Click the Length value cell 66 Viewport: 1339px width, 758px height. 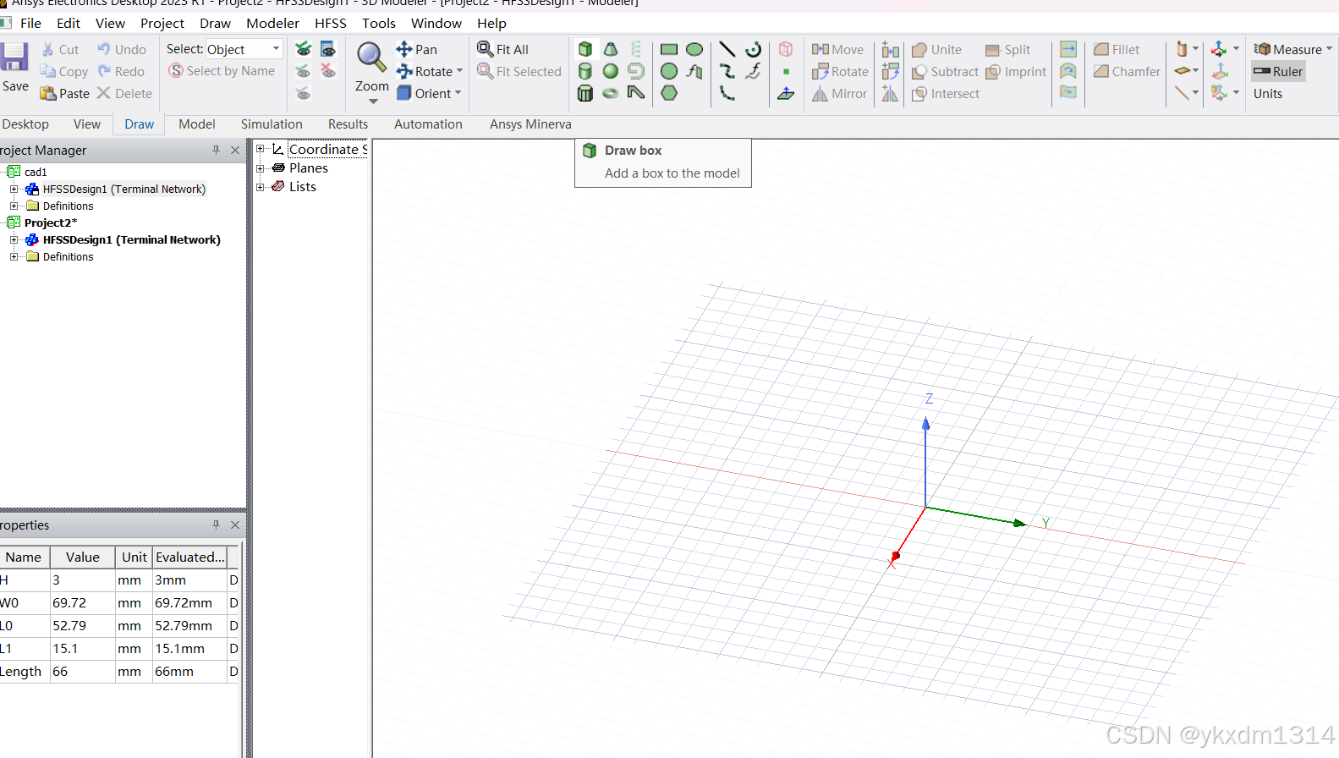tap(82, 671)
